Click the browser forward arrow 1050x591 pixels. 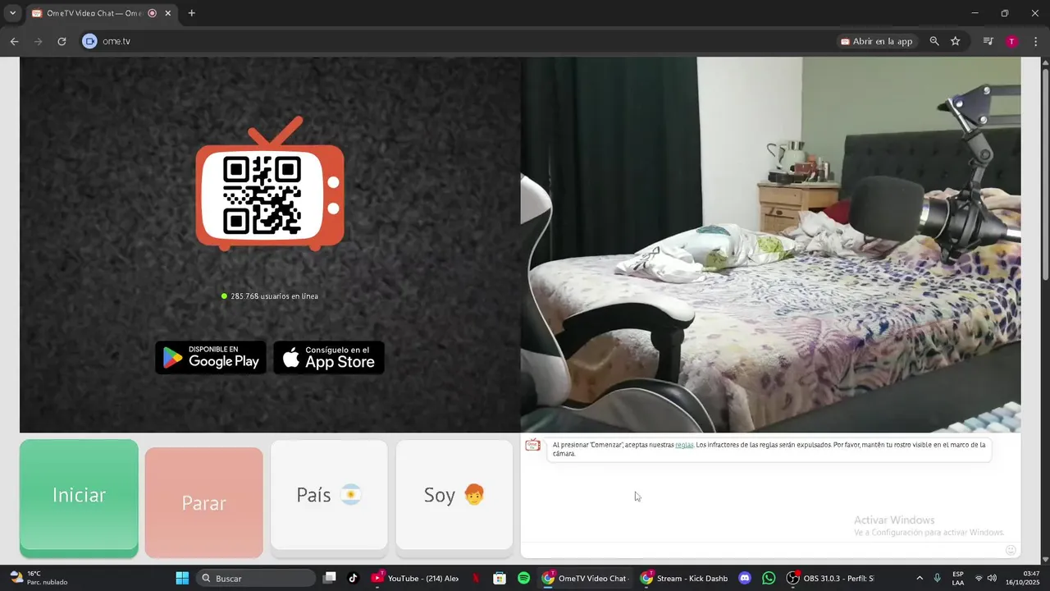[x=38, y=41]
